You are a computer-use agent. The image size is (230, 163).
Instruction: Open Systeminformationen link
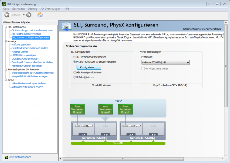tap(20, 157)
